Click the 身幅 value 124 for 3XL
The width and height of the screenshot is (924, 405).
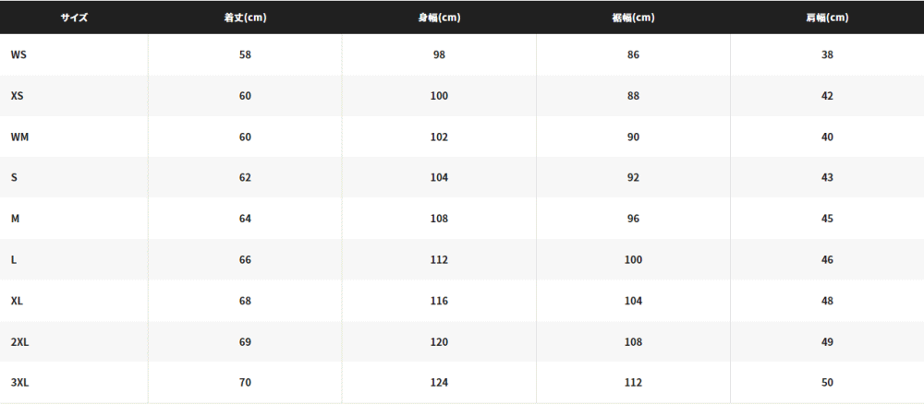(439, 383)
